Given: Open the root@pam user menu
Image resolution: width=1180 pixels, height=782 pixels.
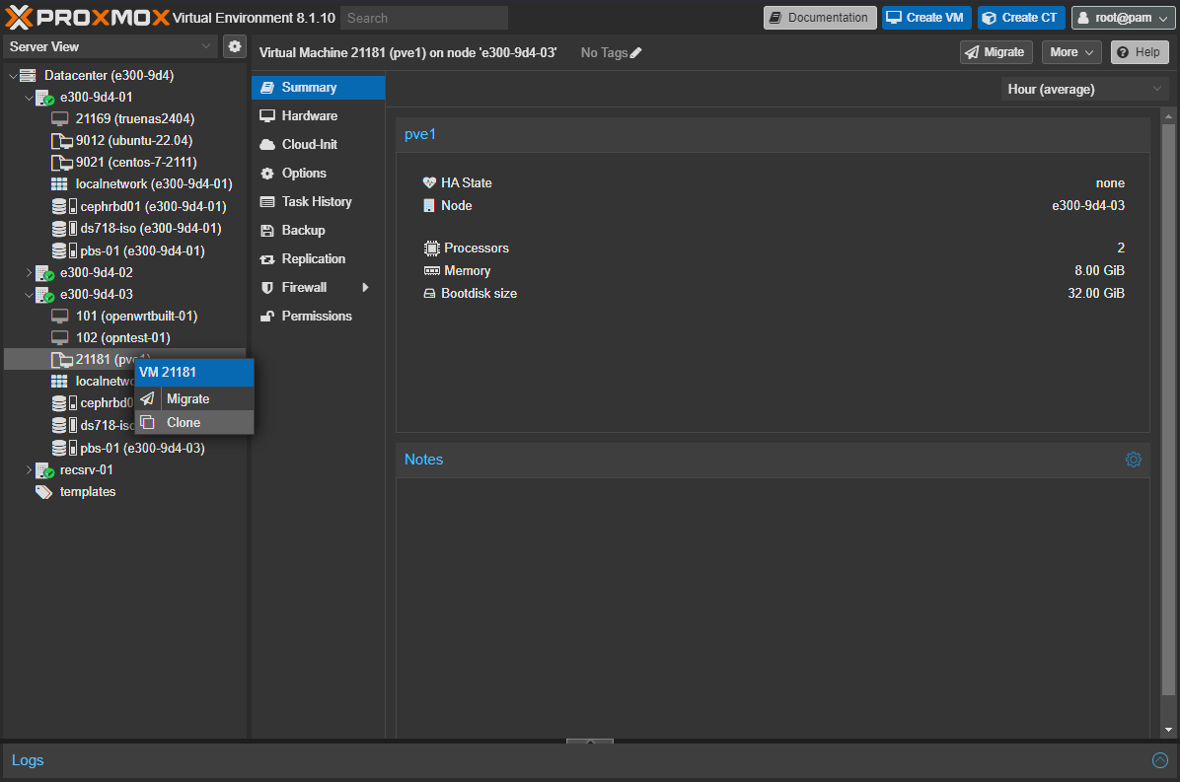Looking at the screenshot, I should (x=1123, y=18).
